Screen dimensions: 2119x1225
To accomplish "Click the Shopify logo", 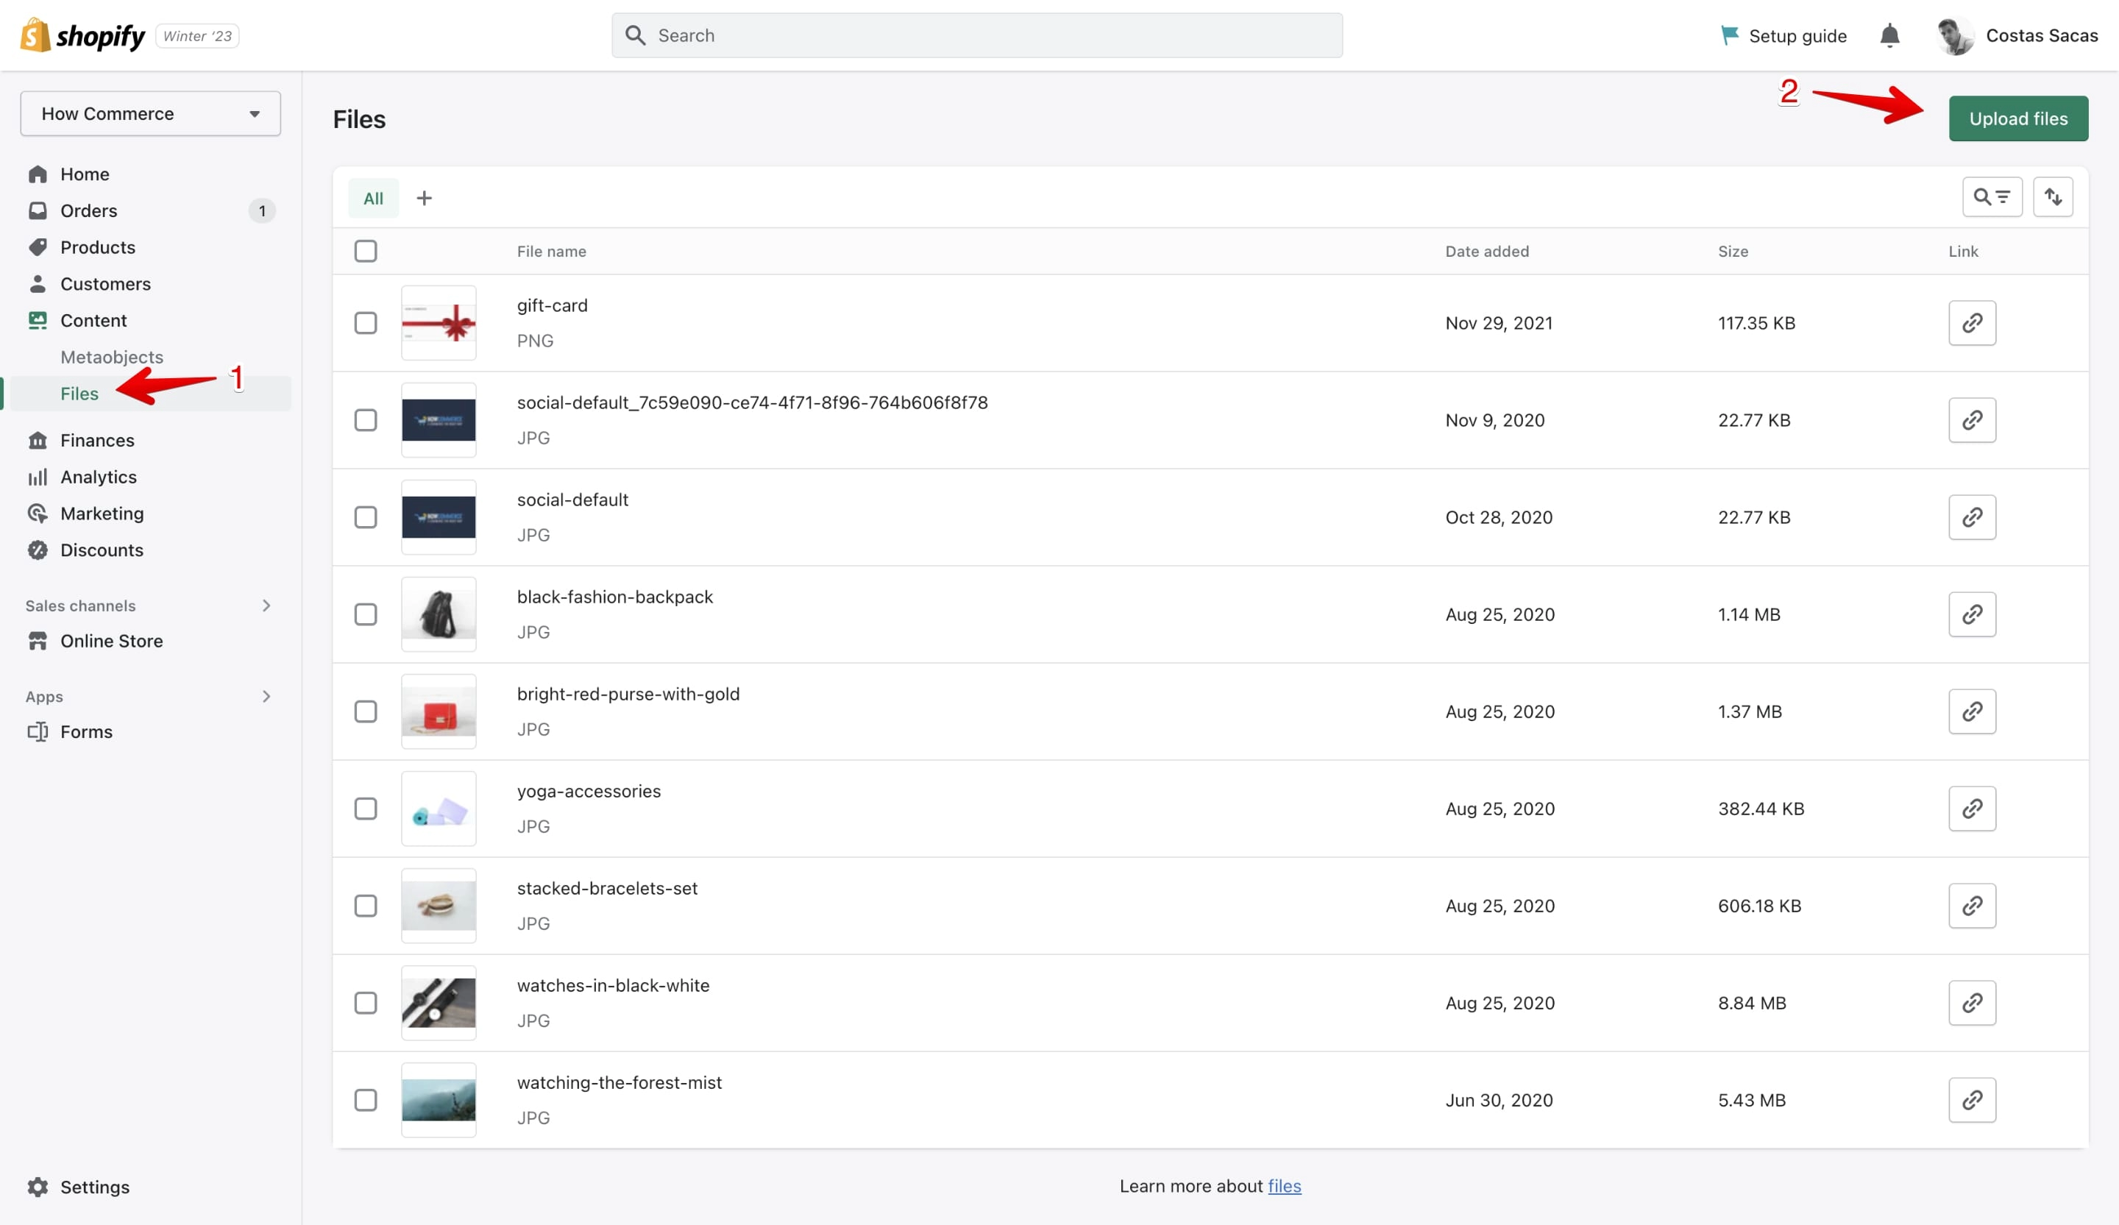I will click(82, 35).
